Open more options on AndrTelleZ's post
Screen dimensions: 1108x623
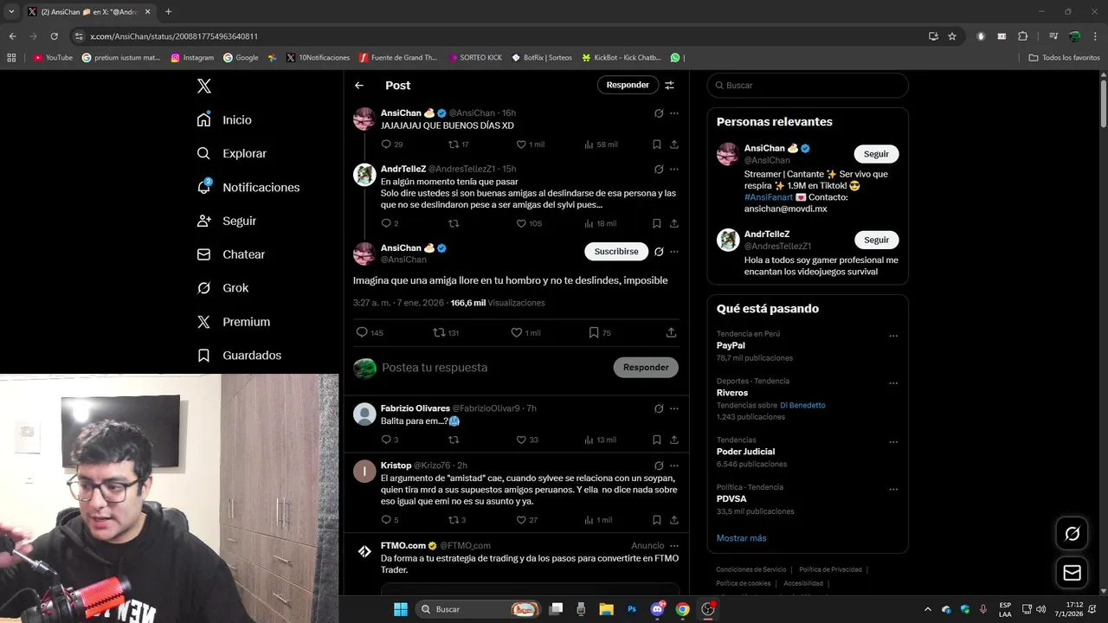point(674,169)
